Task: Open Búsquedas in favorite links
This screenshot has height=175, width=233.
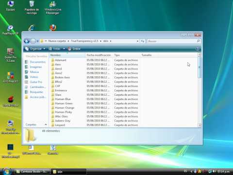Action: coord(36,92)
